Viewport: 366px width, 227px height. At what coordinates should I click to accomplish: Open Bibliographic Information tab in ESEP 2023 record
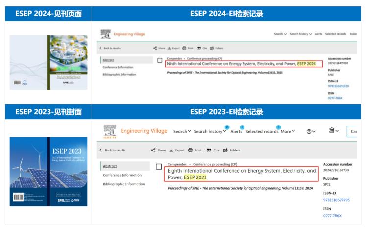pos(123,184)
